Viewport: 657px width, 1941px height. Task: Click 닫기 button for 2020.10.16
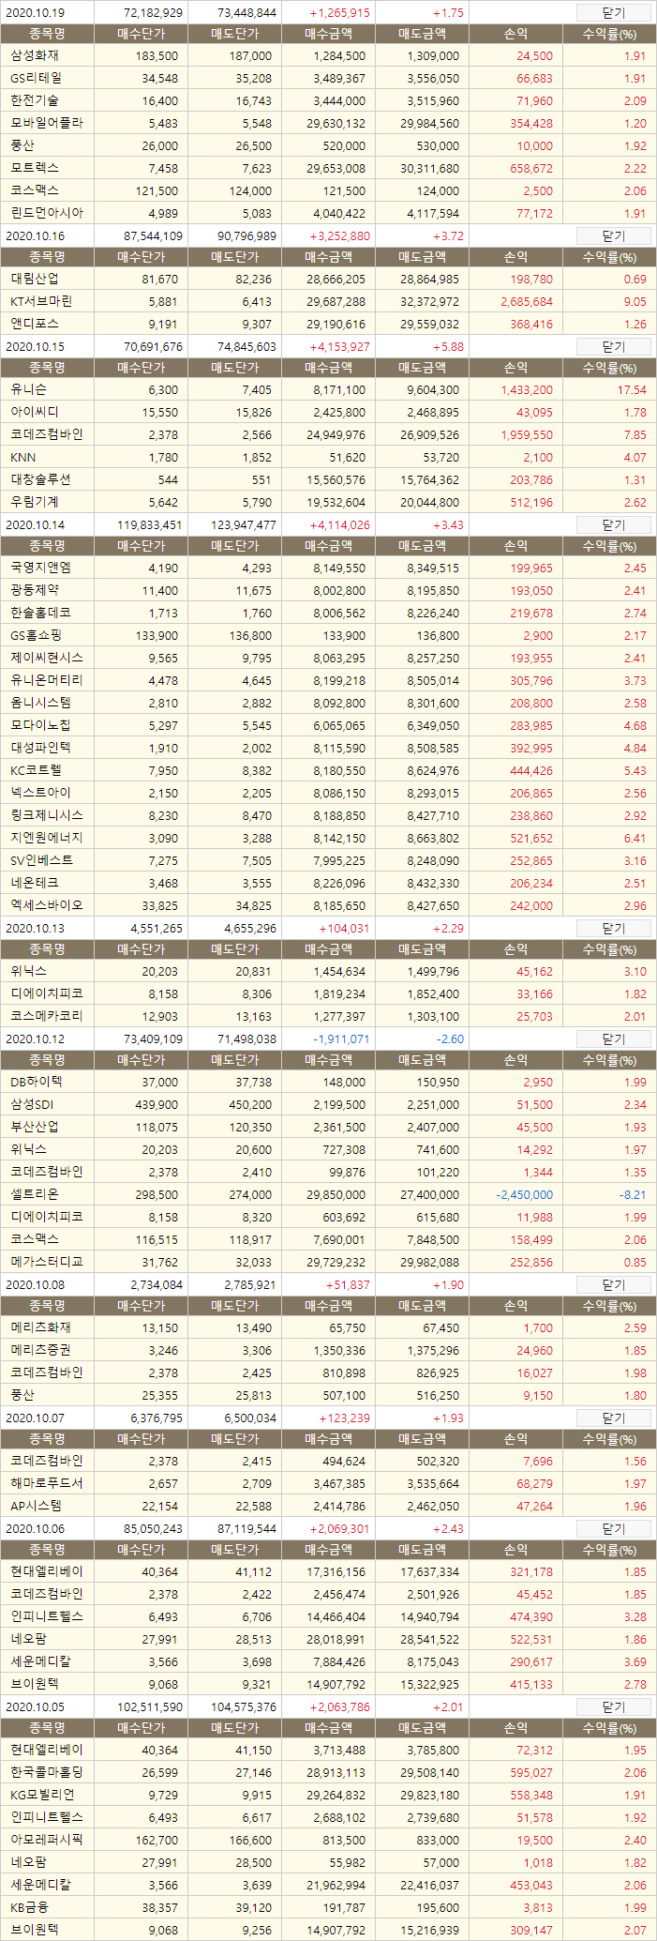click(x=613, y=236)
